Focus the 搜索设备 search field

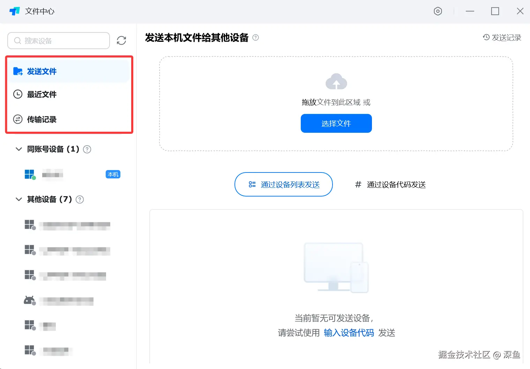(x=59, y=41)
